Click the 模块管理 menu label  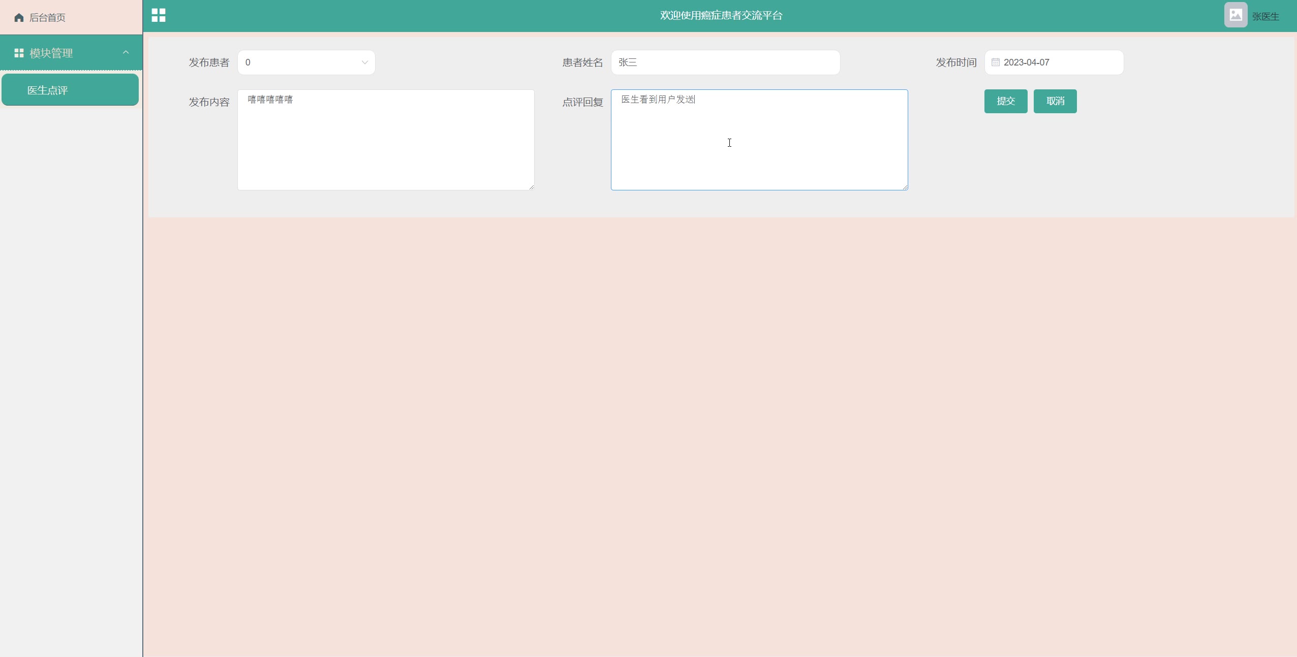click(51, 53)
